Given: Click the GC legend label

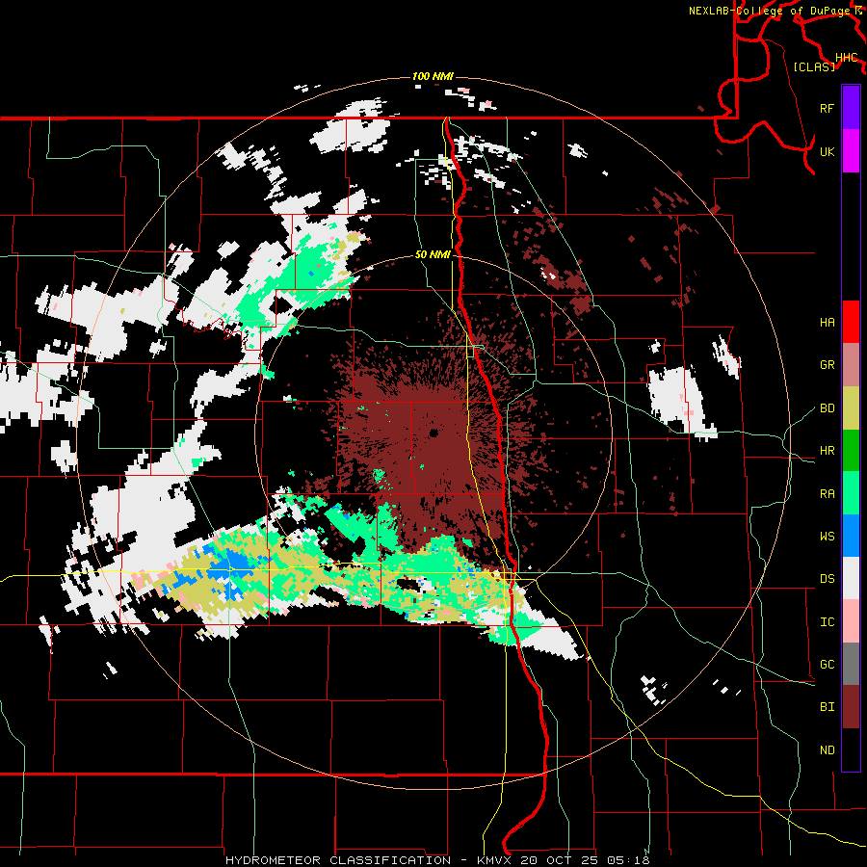Looking at the screenshot, I should [827, 665].
